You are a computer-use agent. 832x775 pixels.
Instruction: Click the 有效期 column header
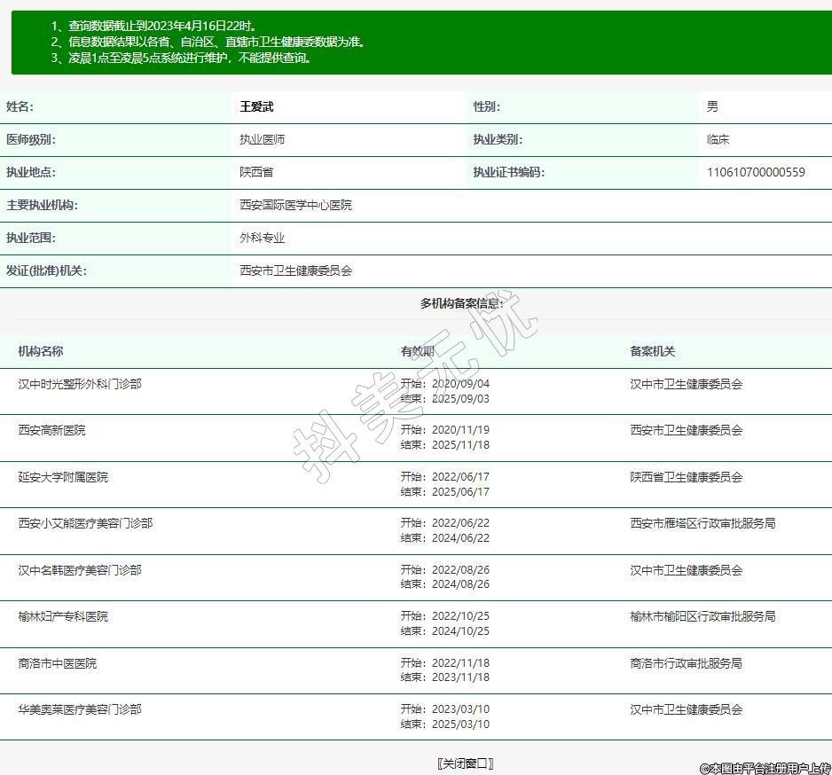[418, 351]
